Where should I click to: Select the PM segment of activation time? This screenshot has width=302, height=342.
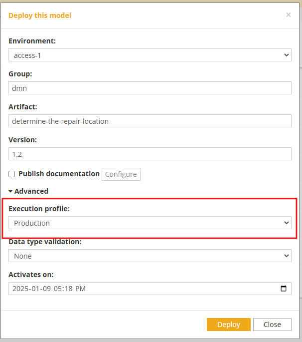click(x=80, y=289)
